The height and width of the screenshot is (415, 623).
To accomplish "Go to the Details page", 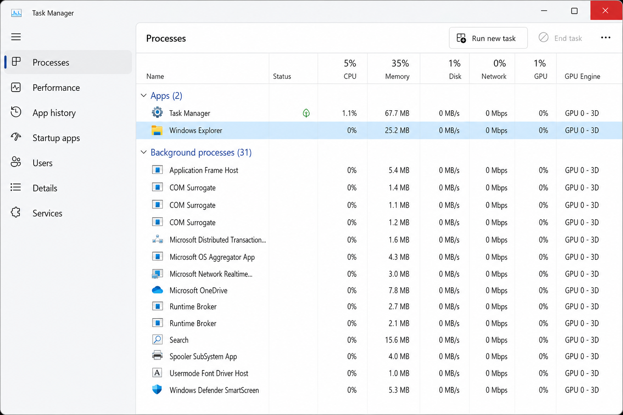I will 68,188.
